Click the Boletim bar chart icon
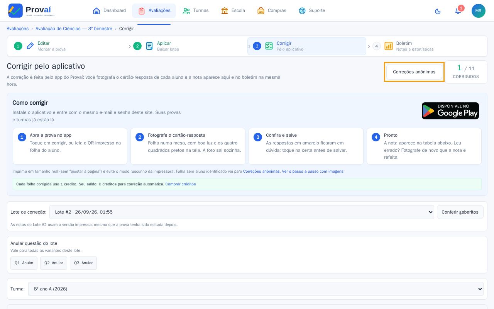 click(389, 46)
